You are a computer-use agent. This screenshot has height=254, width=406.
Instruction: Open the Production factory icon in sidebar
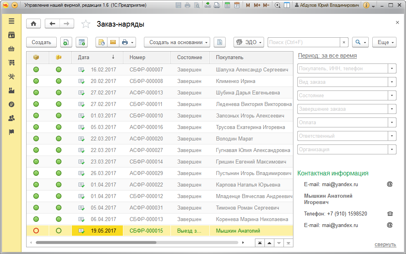point(11,90)
